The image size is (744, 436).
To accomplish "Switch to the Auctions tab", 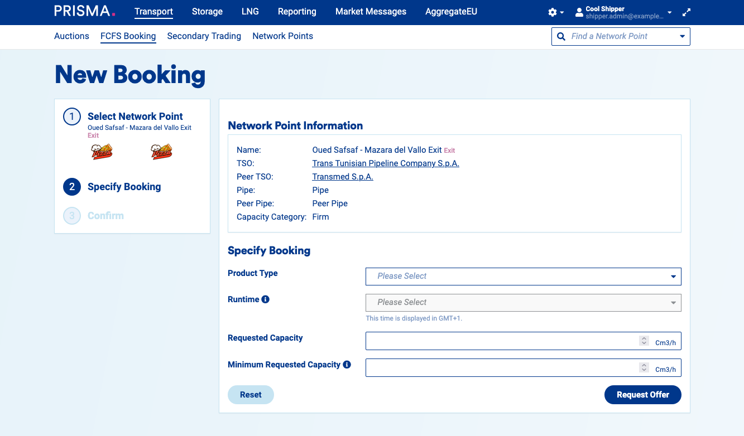I will pos(71,36).
